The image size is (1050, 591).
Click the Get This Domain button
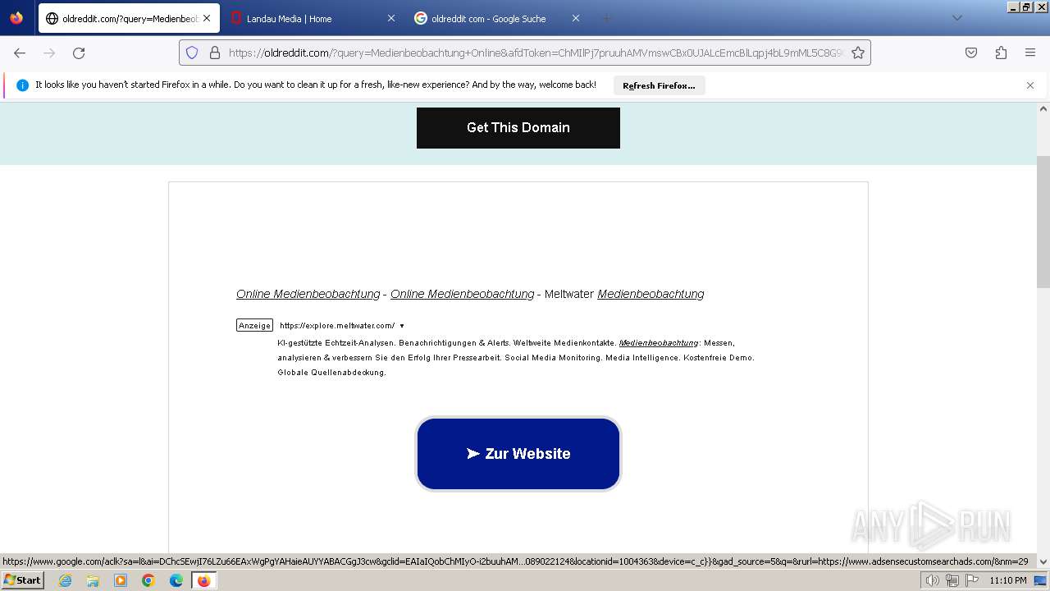point(518,127)
